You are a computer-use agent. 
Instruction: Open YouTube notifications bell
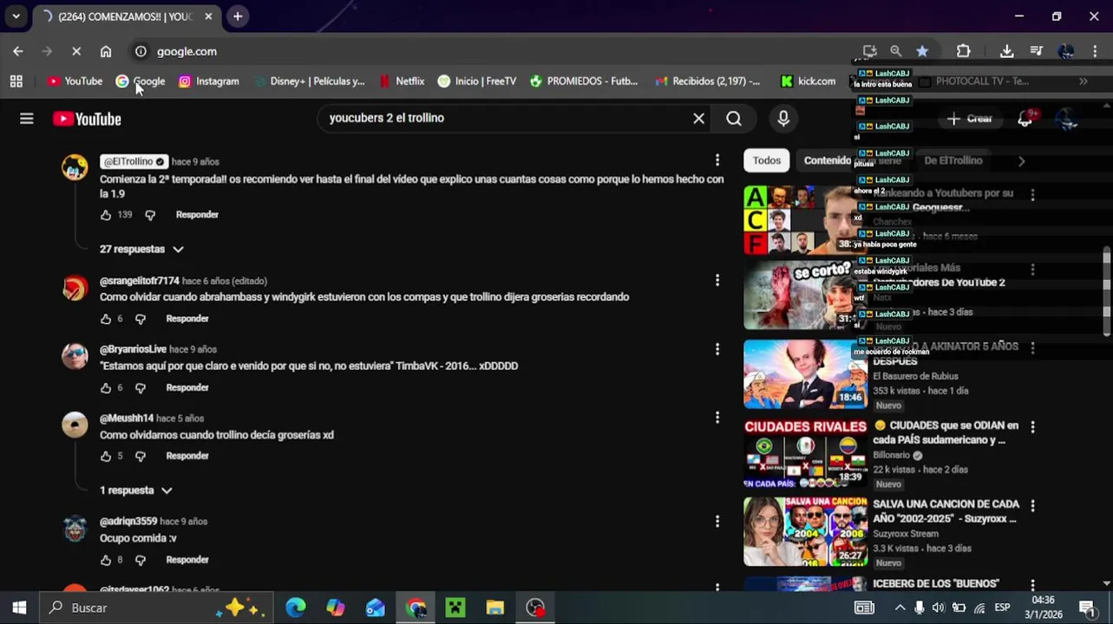click(1025, 120)
